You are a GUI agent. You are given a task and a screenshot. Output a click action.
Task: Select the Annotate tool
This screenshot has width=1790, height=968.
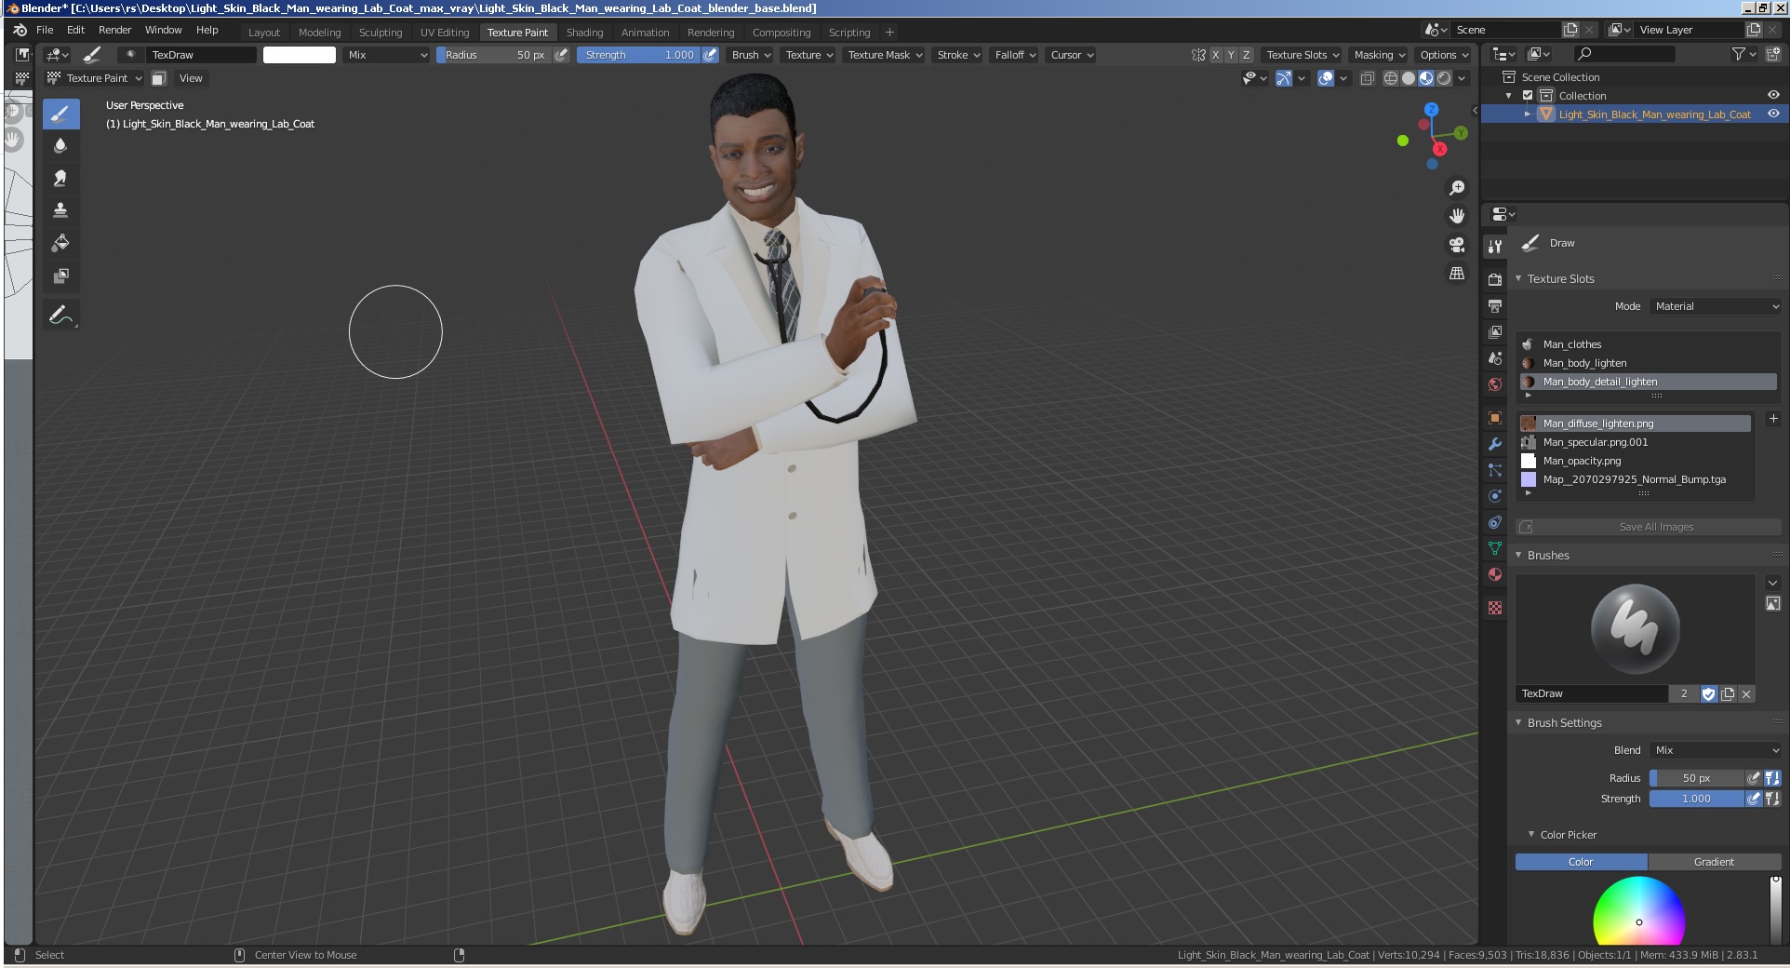tap(60, 316)
